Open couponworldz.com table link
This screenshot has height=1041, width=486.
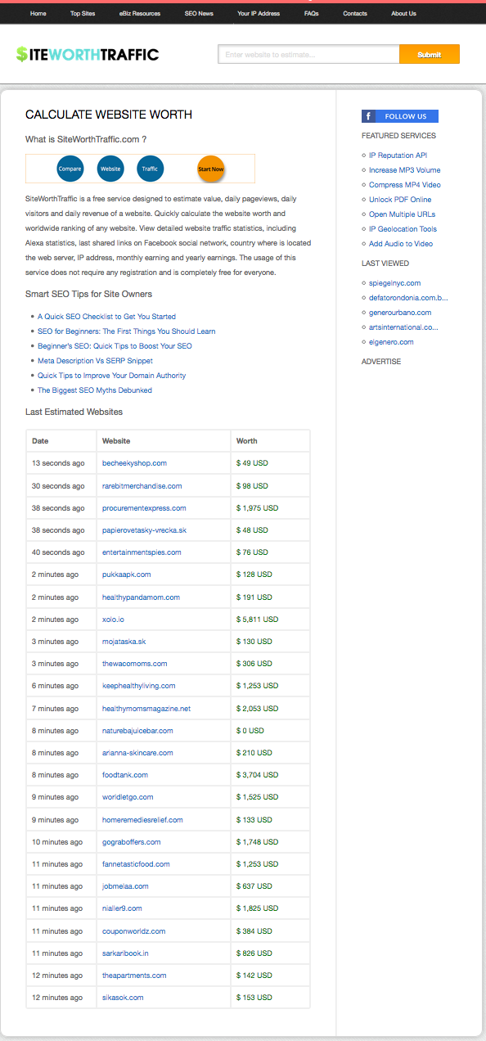pos(134,931)
